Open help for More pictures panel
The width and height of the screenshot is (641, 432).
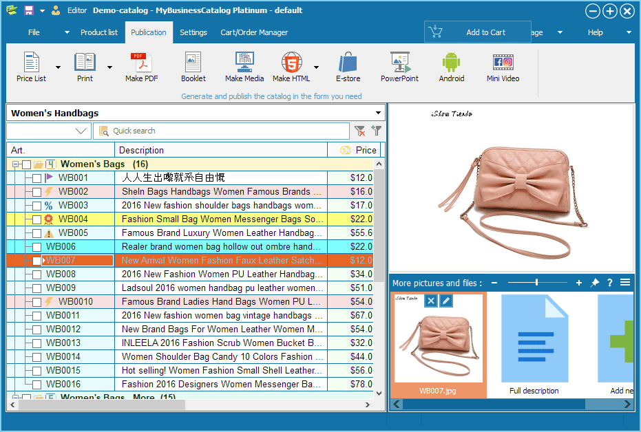[x=609, y=283]
